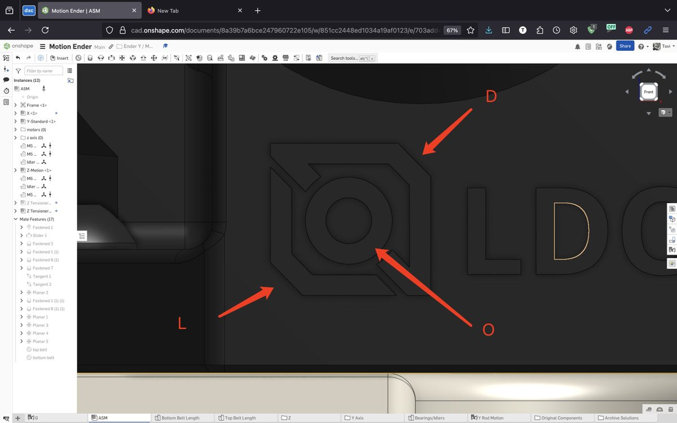The image size is (677, 423).
Task: Collapse the Mate Features (17) section
Action: point(15,219)
